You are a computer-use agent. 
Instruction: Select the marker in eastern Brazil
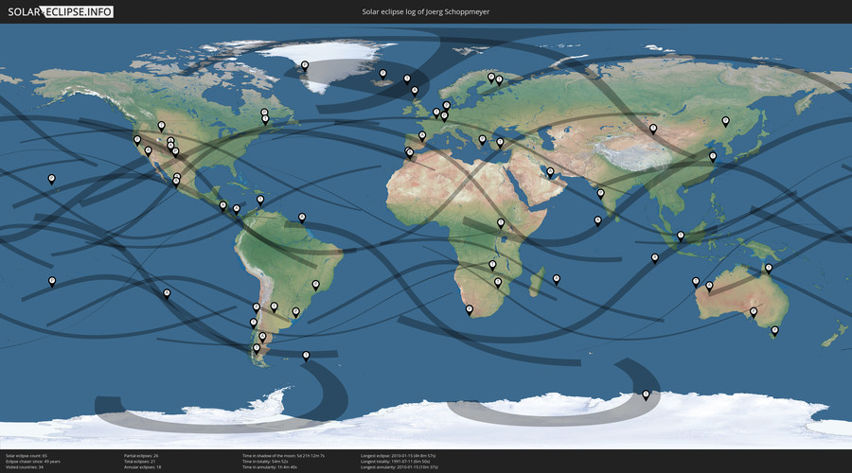click(x=315, y=284)
